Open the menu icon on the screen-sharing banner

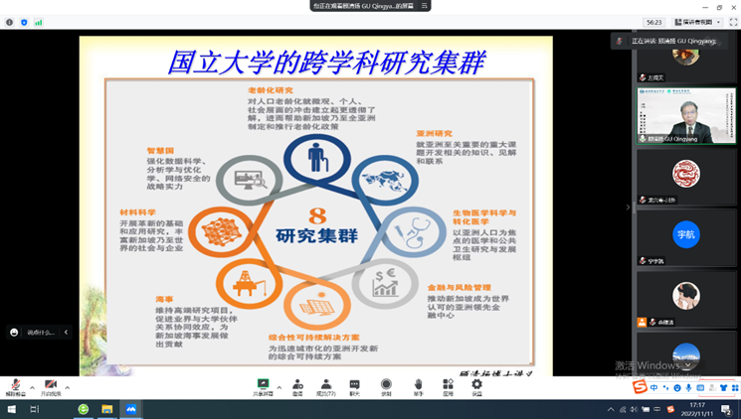(425, 6)
